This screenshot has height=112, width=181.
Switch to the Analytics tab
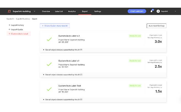[72, 11]
